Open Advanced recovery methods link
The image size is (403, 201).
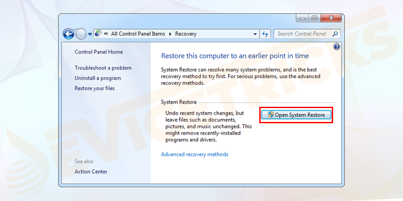coord(195,155)
